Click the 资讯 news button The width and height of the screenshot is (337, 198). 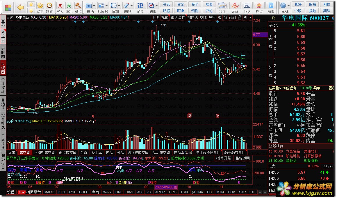[x=166, y=5]
